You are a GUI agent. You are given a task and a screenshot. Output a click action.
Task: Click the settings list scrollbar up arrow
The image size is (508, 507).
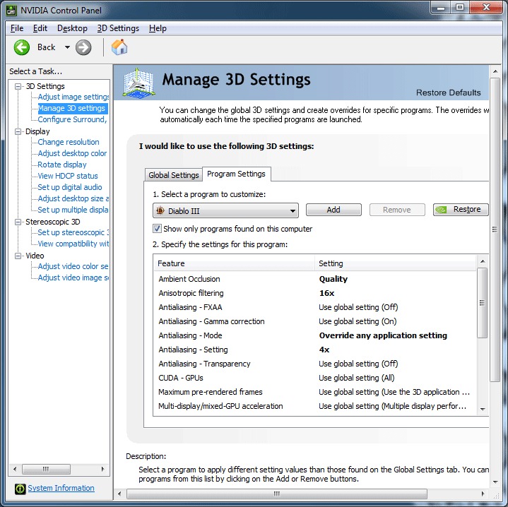pyautogui.click(x=483, y=261)
